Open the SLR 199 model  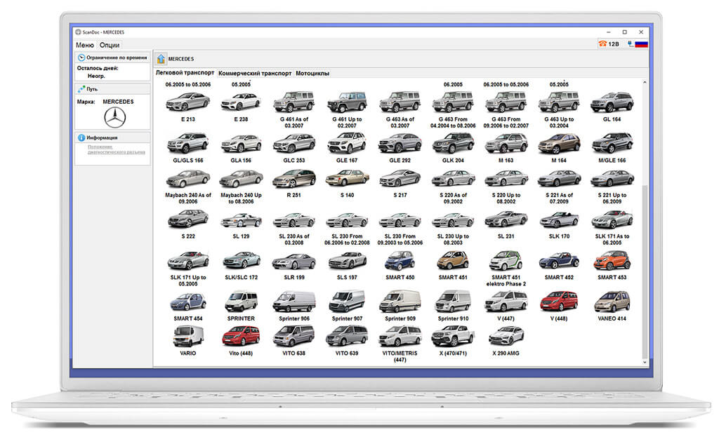[x=294, y=262]
